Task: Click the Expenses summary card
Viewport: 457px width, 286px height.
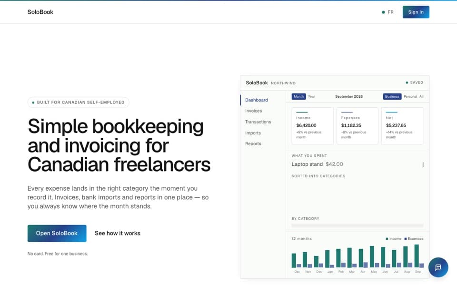Action: click(x=358, y=126)
